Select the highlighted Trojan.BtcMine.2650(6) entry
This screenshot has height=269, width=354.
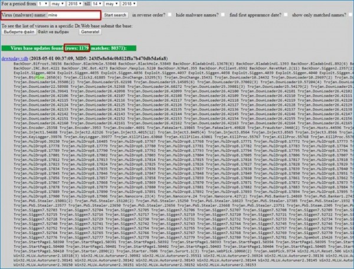point(37,77)
